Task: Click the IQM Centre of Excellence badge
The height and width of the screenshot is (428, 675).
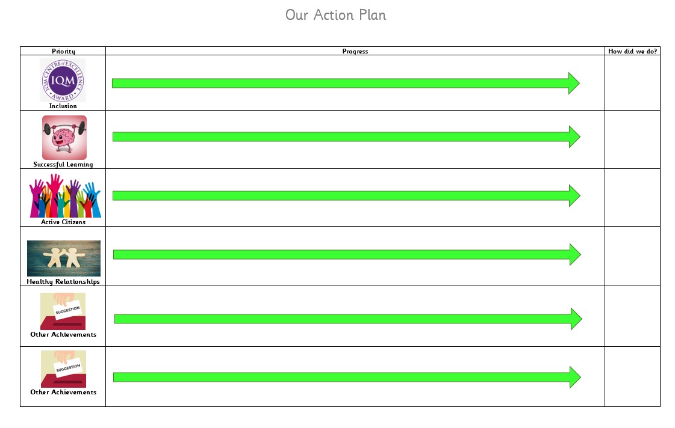Action: coord(63,80)
